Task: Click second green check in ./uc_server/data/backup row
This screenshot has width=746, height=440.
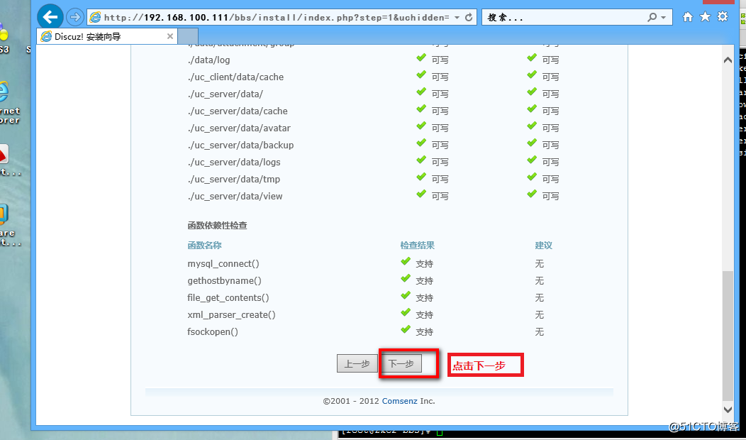Action: (x=532, y=143)
